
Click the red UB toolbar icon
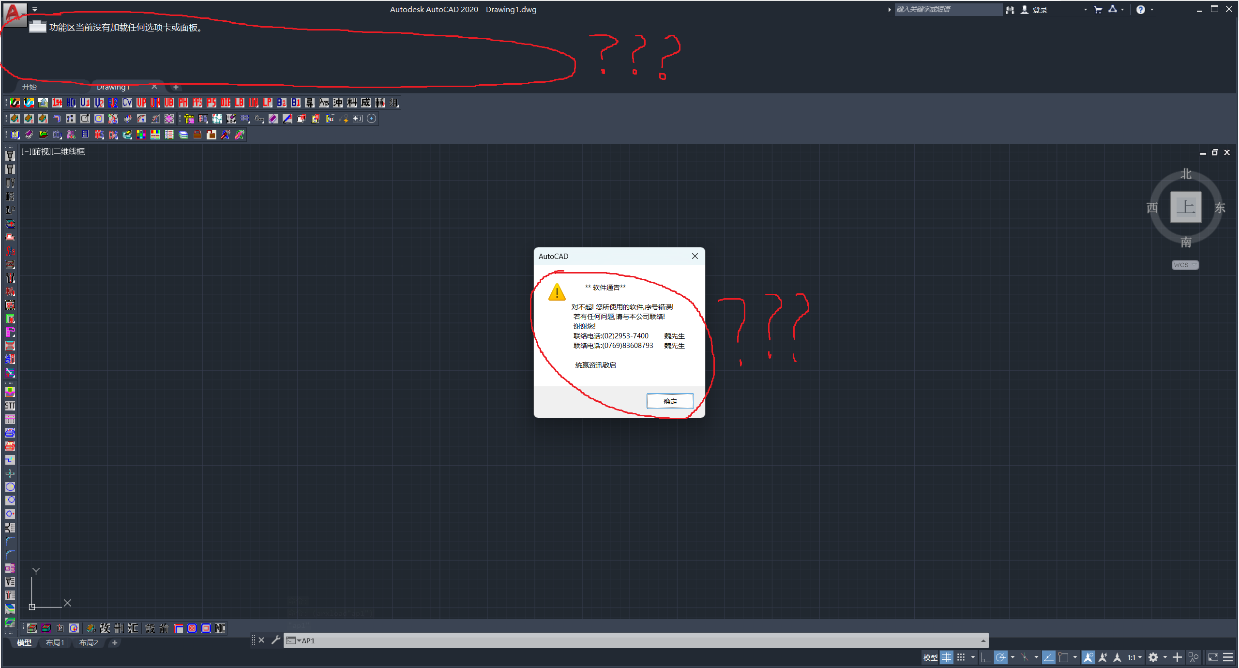(169, 103)
